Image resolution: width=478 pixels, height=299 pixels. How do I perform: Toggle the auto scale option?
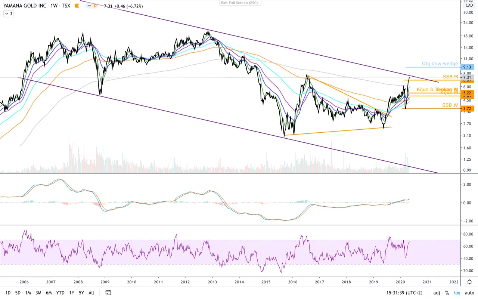[x=469, y=293]
